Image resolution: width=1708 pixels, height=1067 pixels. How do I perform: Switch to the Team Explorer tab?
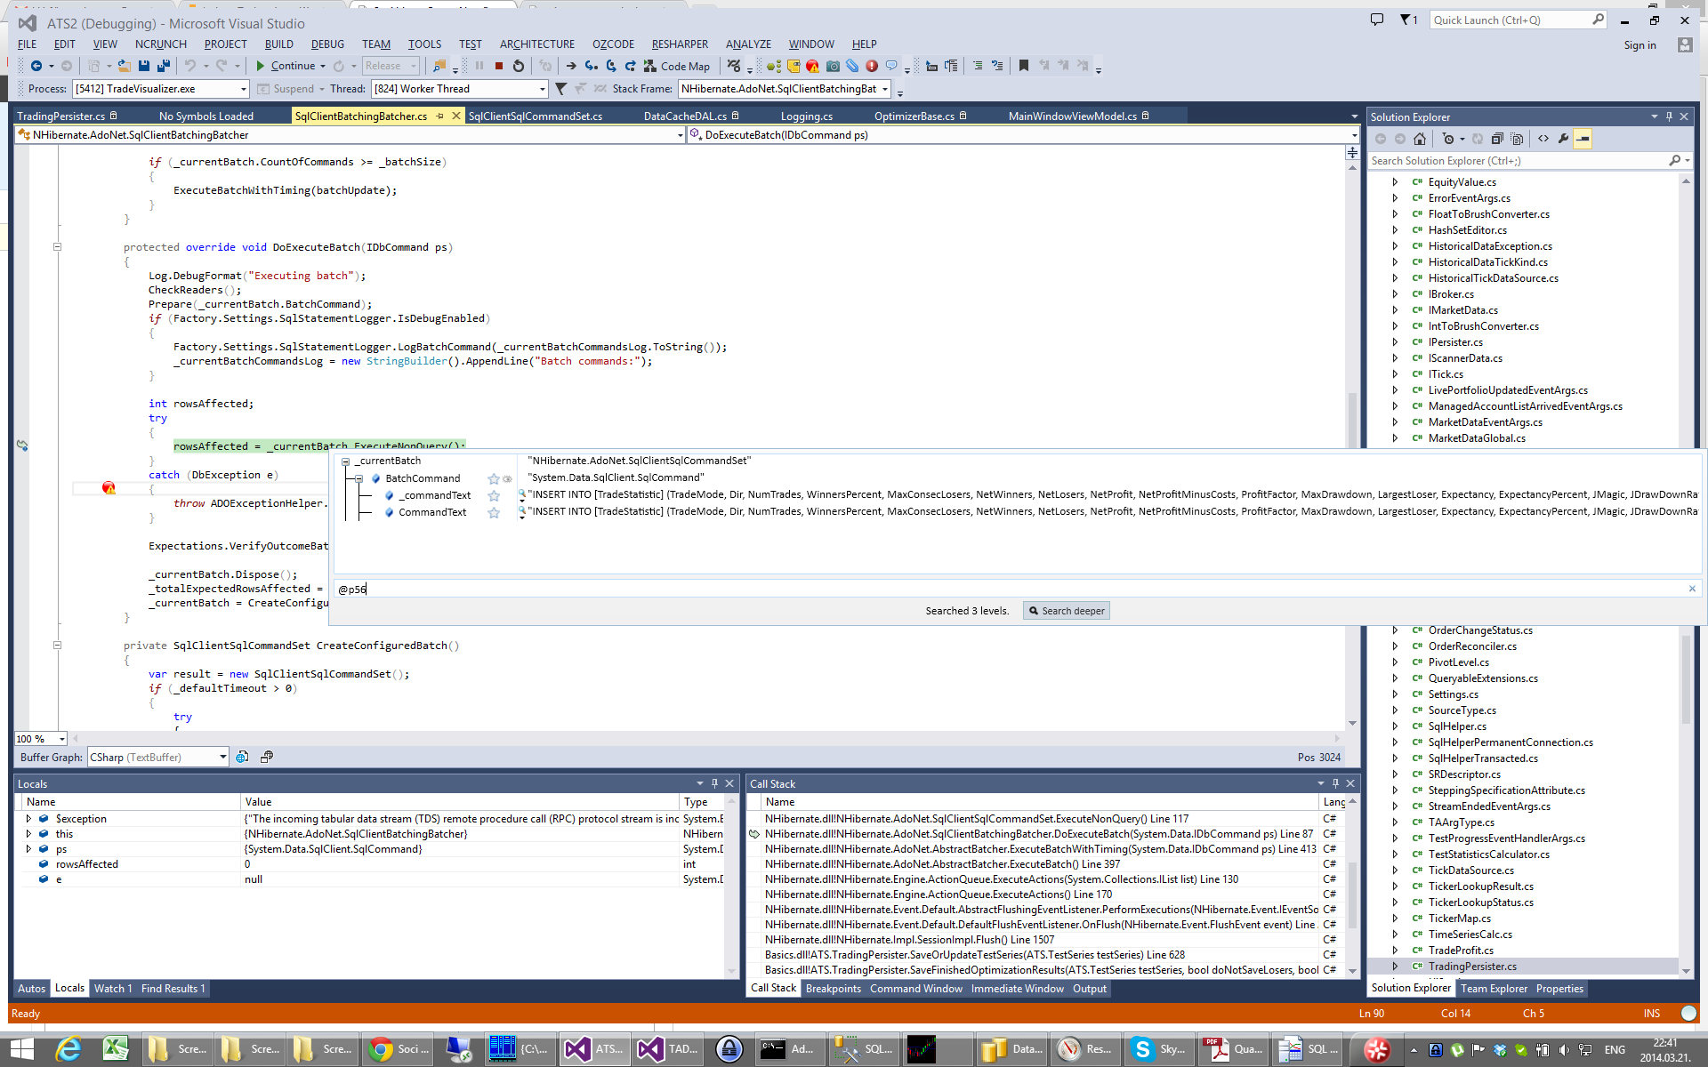pyautogui.click(x=1494, y=989)
